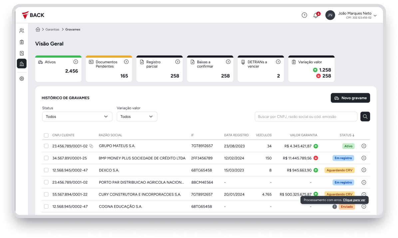This screenshot has height=238, width=398.
Task: Check the COGNA EDUCAÇÃO row
Action: point(46,206)
